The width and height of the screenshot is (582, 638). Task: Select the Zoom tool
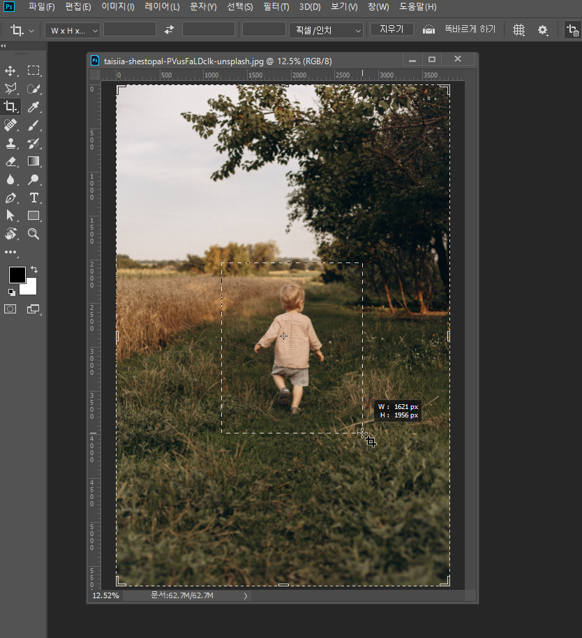pos(33,234)
